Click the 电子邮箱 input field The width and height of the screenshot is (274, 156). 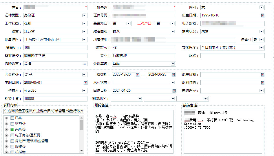point(232,23)
